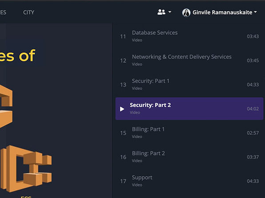Open Networking & Content Delivery Services lesson
Screen dimensions: 265x198
click(189, 60)
